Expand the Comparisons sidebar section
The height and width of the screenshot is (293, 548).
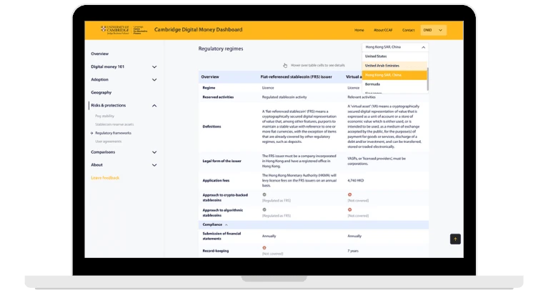click(x=154, y=152)
